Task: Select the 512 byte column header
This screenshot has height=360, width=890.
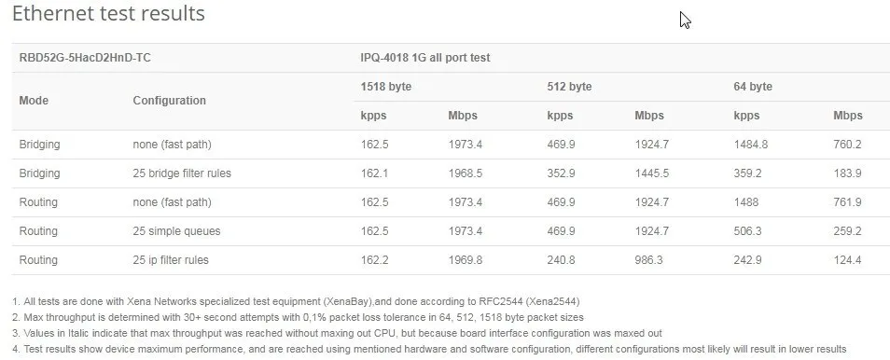Action: click(569, 87)
